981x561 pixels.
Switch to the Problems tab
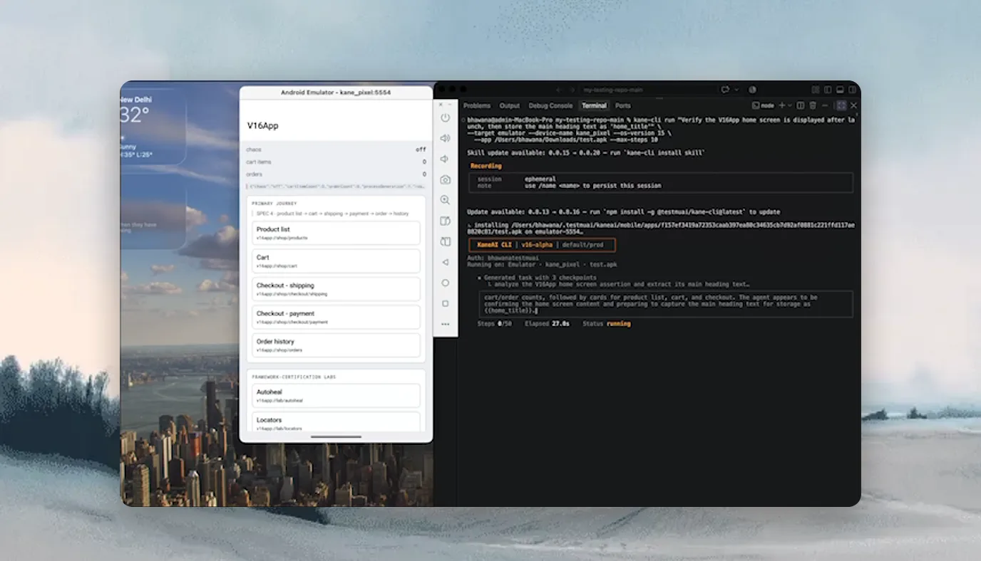pyautogui.click(x=477, y=105)
